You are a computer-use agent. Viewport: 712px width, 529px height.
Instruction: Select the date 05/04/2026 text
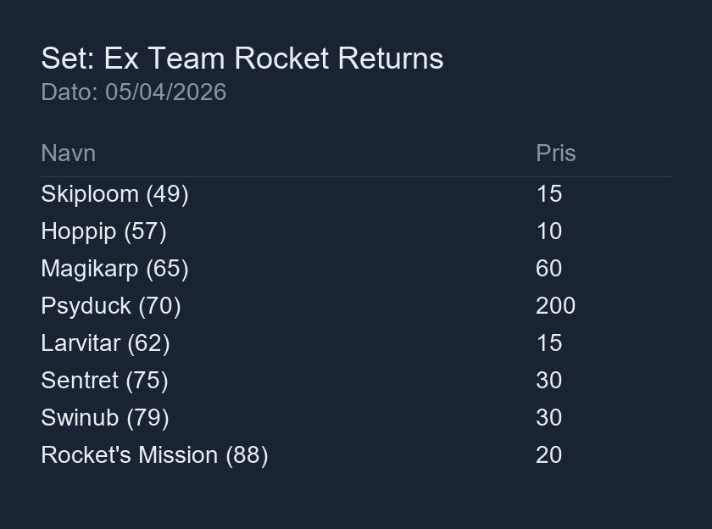[x=165, y=92]
